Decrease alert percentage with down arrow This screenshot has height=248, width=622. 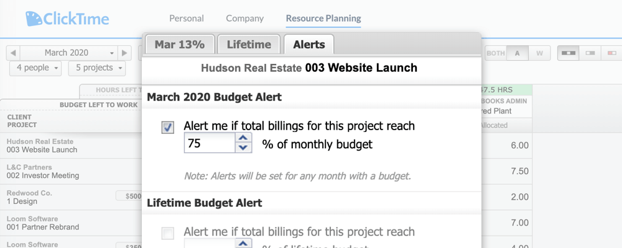click(244, 148)
